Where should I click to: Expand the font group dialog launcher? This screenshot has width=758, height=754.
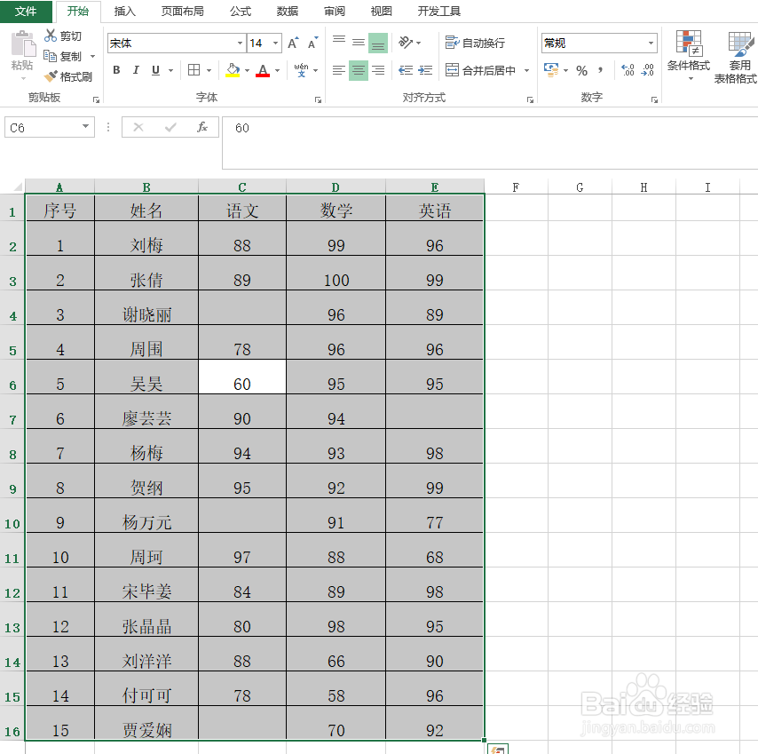pos(318,99)
